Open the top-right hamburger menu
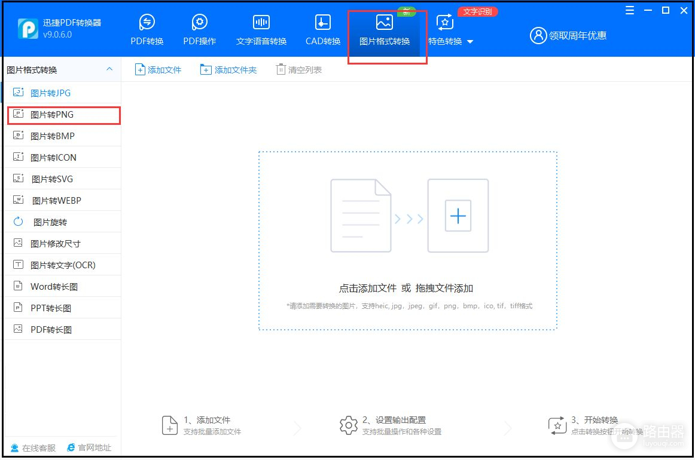695x460 pixels. [x=630, y=10]
